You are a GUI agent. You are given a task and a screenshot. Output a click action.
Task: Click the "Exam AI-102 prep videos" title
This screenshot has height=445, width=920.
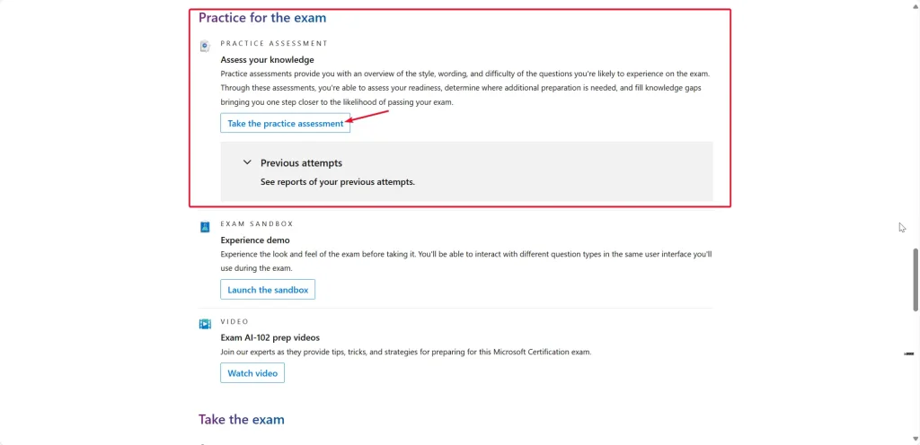[x=270, y=337]
